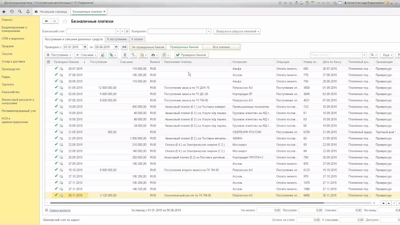Clear the table search field with its X
Screen dimensions: 400x225
pos(364,55)
